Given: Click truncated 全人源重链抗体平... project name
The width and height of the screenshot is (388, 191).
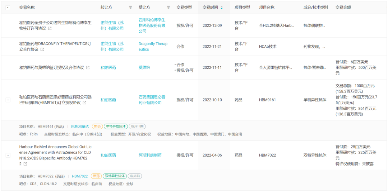Looking at the screenshot, I should point(276,68).
